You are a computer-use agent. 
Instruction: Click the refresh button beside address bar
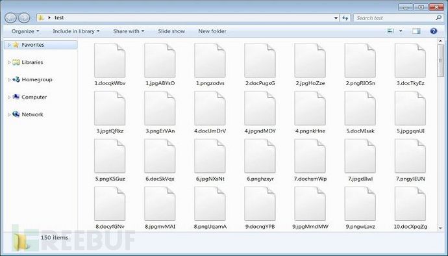pos(345,18)
